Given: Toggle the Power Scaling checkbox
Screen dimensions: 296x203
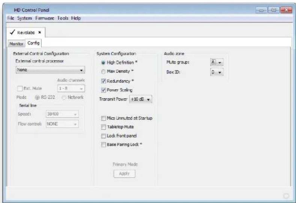Looking at the screenshot, I should click(104, 90).
